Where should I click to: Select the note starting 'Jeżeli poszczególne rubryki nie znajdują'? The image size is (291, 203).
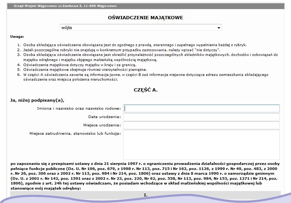coord(122,50)
